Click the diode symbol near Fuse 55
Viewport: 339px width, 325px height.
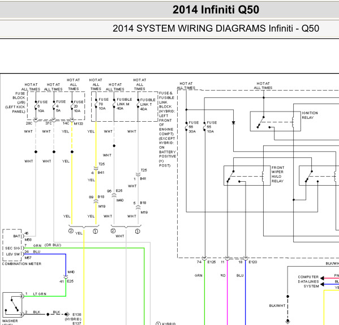[x=233, y=123]
